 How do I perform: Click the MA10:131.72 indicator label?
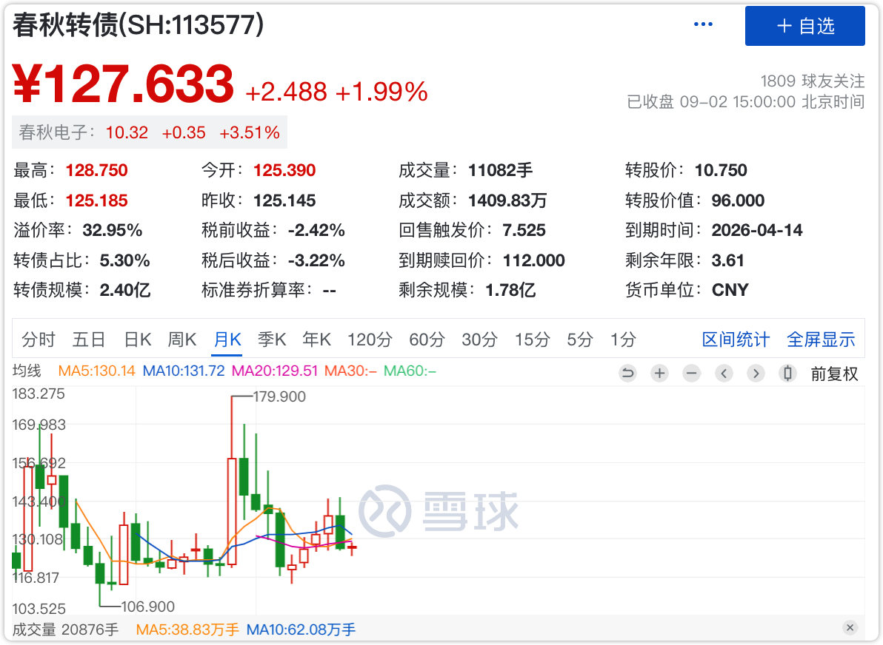[x=184, y=371]
